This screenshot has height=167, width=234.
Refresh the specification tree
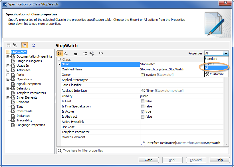pyautogui.click(x=34, y=45)
